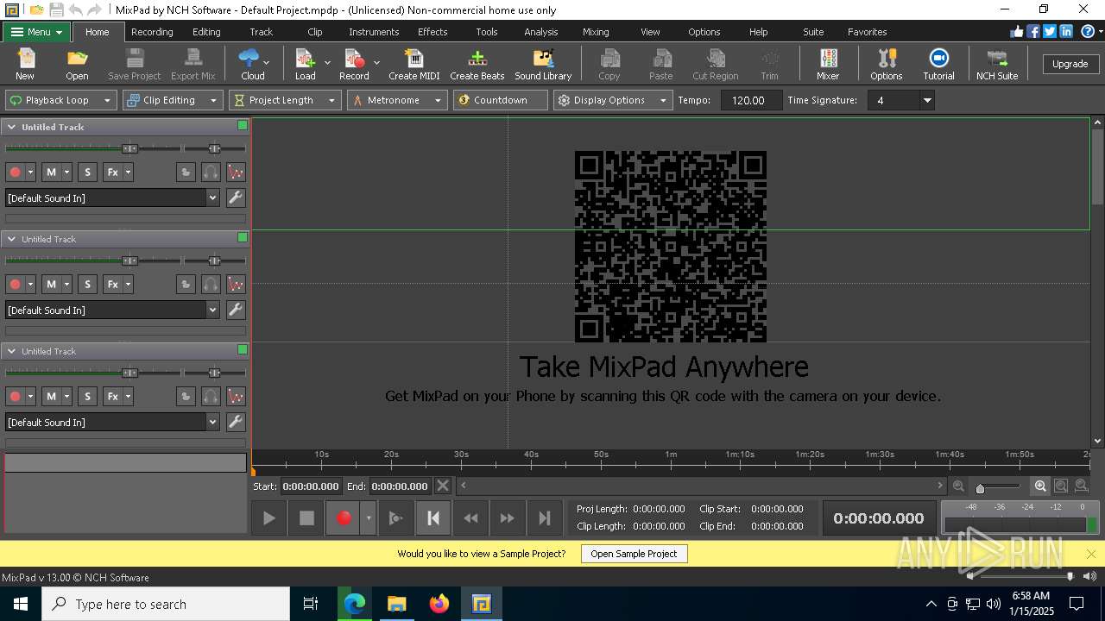The height and width of the screenshot is (621, 1105).
Task: Open the Analysis tab
Action: (541, 32)
